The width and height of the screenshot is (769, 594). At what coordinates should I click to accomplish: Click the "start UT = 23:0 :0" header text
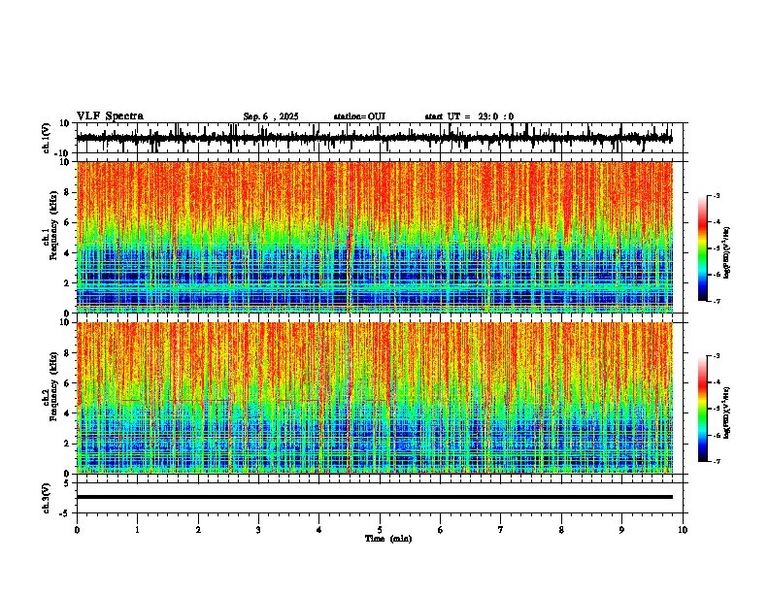point(469,116)
